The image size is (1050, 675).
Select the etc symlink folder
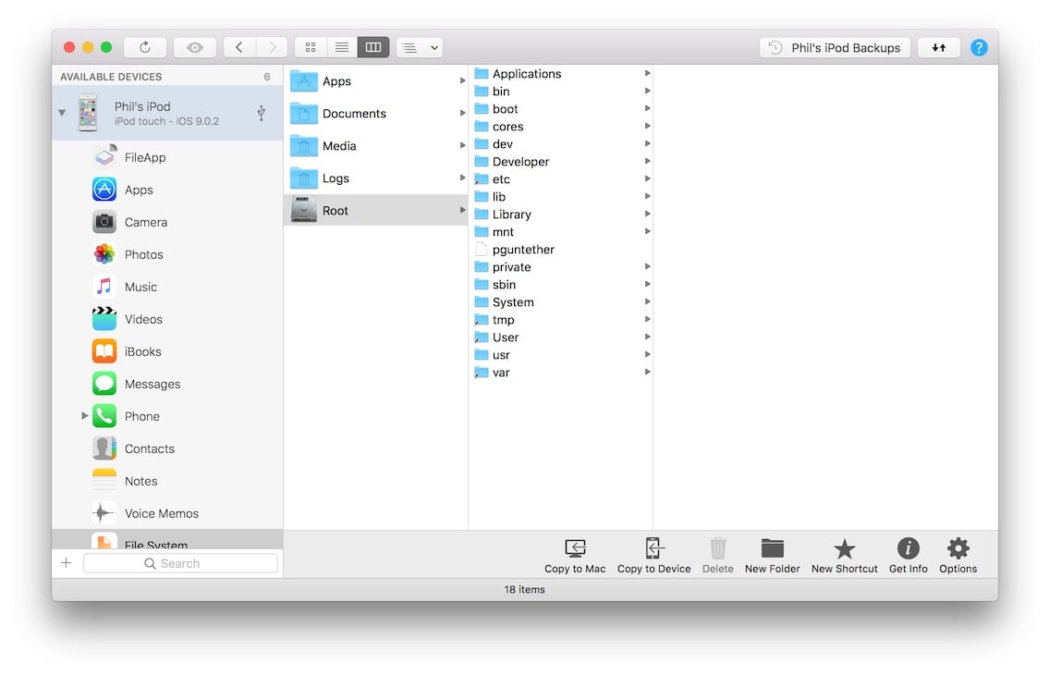tap(561, 178)
